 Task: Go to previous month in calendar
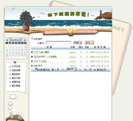7,40
